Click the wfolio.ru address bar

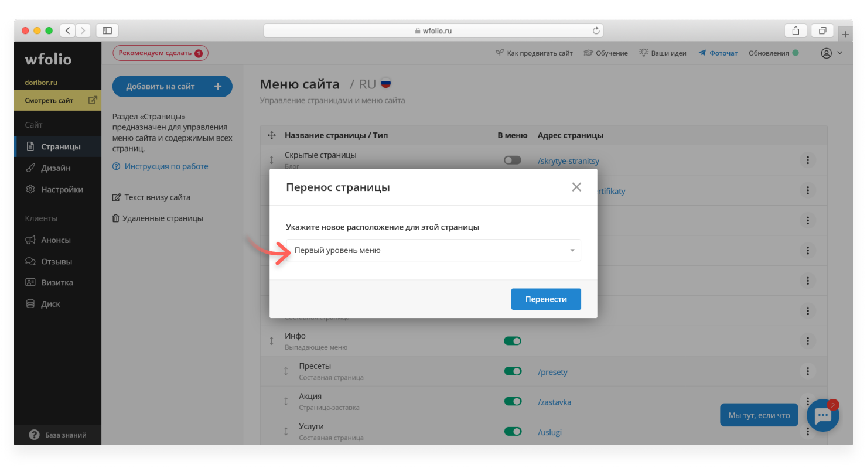pyautogui.click(x=433, y=30)
